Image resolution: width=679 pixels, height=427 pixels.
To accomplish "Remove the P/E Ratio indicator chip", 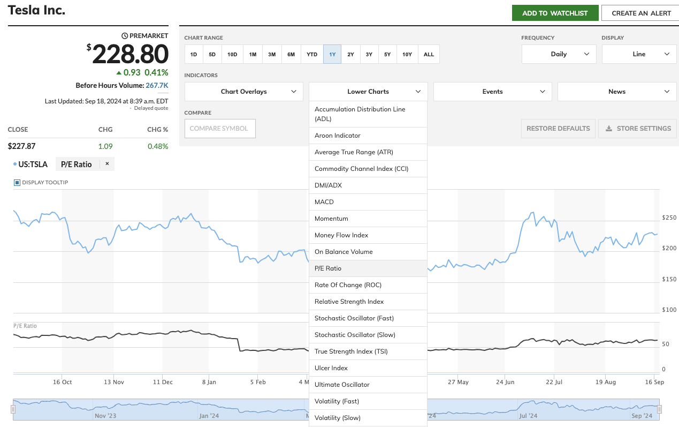I will click(x=107, y=164).
